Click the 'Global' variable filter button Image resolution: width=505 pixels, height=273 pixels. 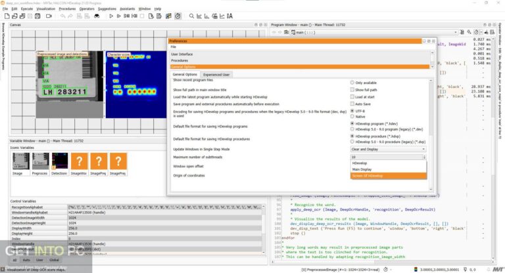pyautogui.click(x=54, y=260)
